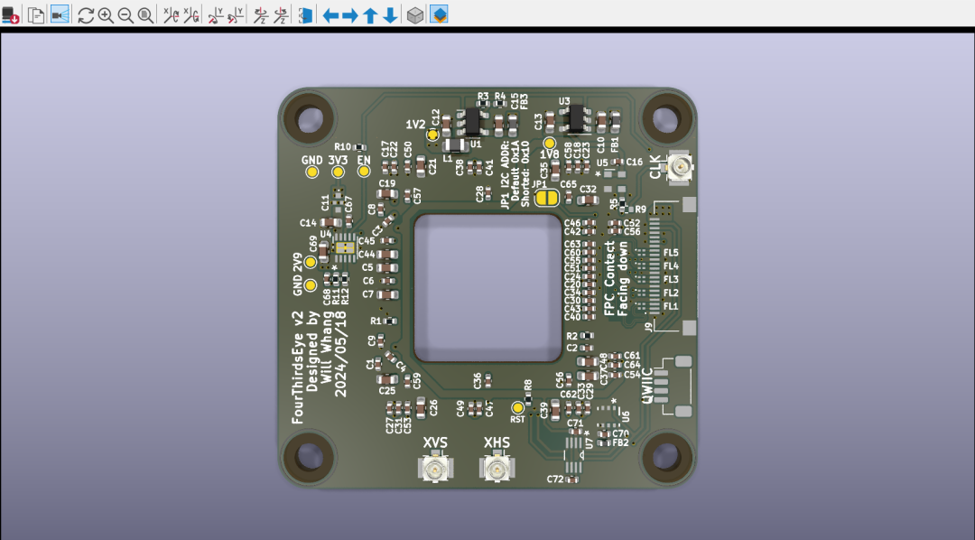This screenshot has height=540, width=975.
Task: Rotate the board clockwise around the Y axis
Action: 216,15
